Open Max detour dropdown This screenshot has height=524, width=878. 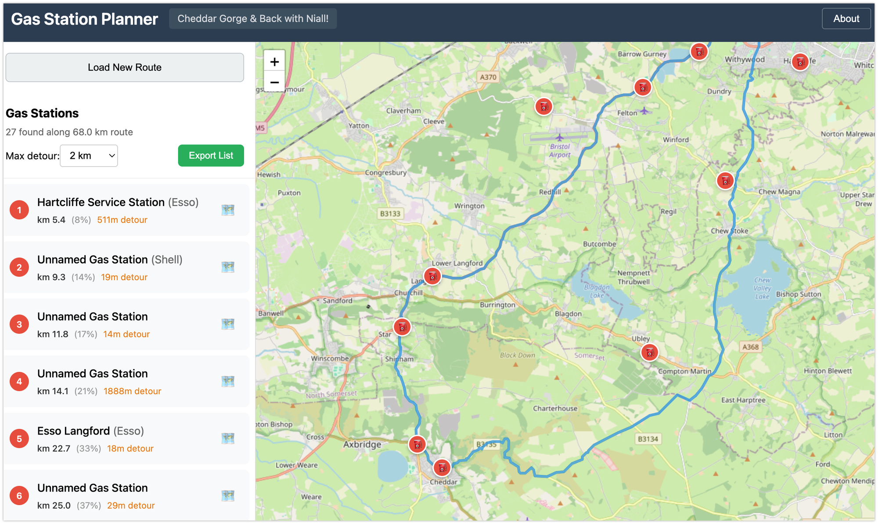(89, 156)
